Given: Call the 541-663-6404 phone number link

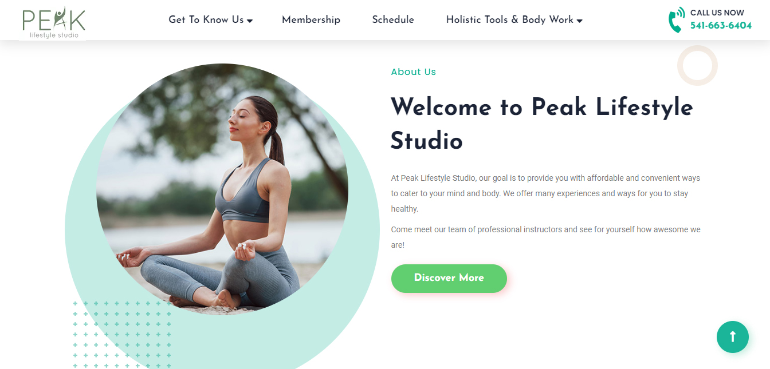Looking at the screenshot, I should point(721,25).
